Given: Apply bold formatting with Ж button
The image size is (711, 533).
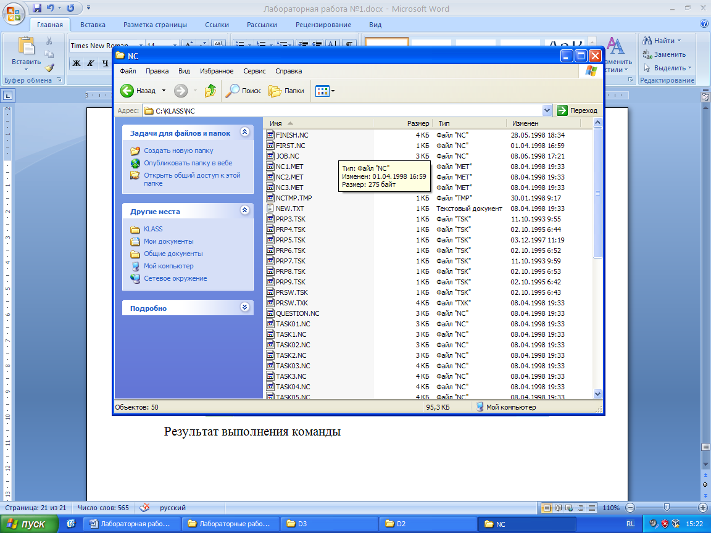Looking at the screenshot, I should coord(76,64).
